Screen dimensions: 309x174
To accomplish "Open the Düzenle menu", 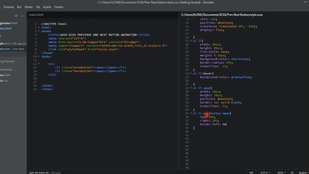I will pos(9,7).
